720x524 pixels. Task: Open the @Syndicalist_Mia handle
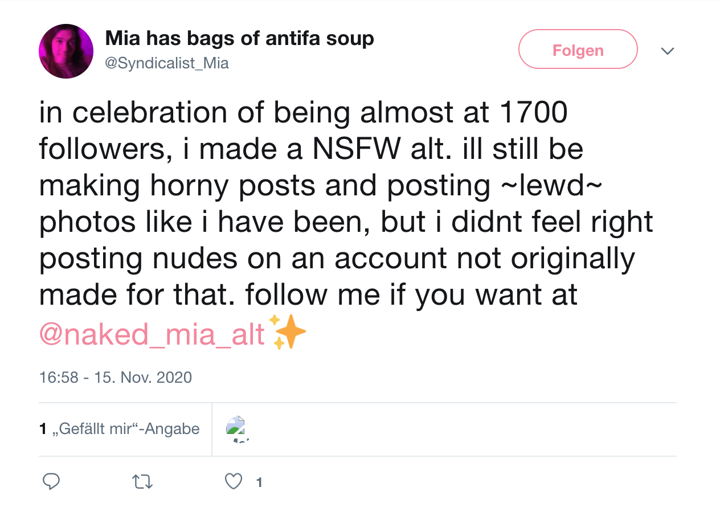pyautogui.click(x=167, y=63)
